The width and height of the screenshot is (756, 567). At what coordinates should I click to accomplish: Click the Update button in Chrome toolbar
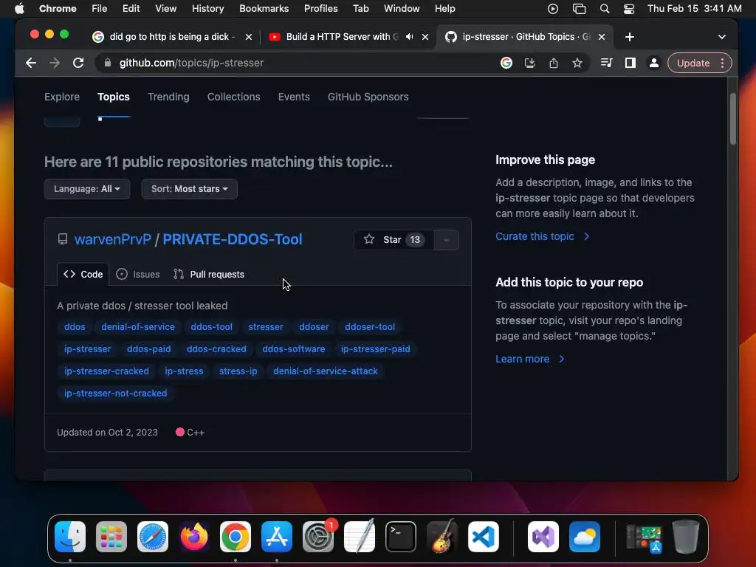click(x=693, y=63)
